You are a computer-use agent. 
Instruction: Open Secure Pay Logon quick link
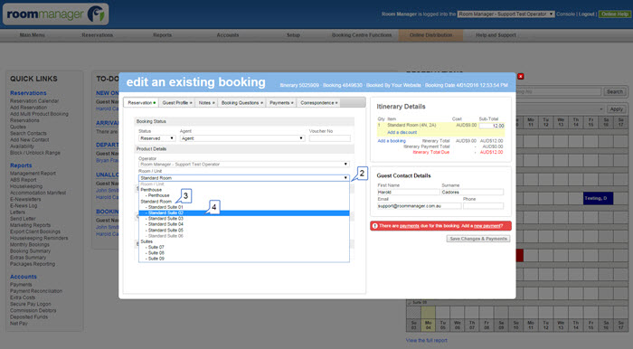pos(30,304)
